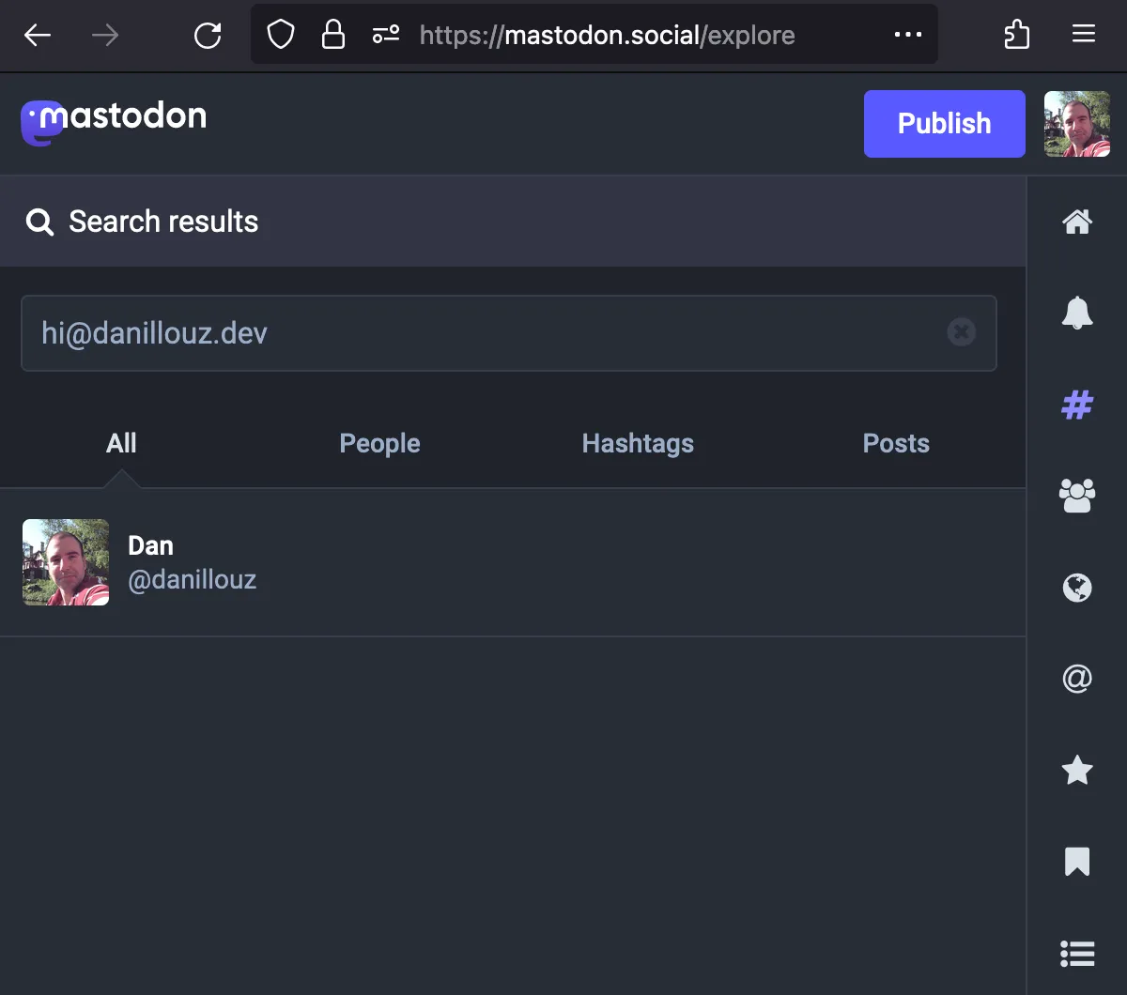Go to Home via the house icon
The width and height of the screenshot is (1127, 995).
[1077, 222]
